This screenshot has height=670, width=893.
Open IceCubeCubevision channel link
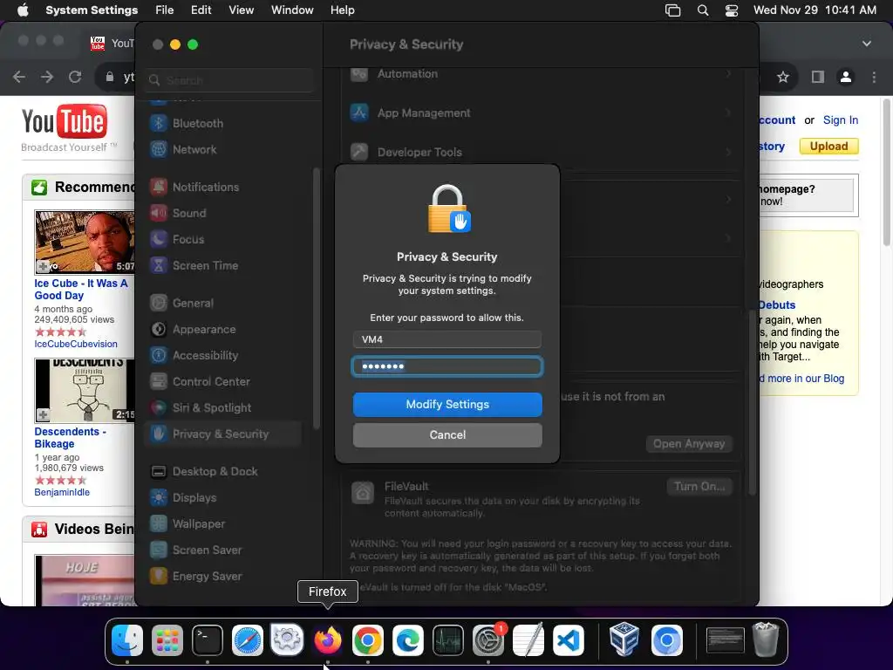tap(76, 344)
